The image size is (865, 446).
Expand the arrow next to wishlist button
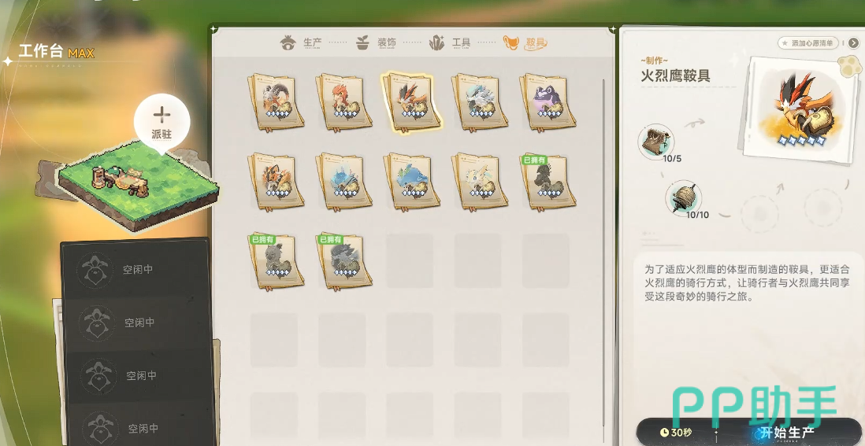pyautogui.click(x=853, y=42)
